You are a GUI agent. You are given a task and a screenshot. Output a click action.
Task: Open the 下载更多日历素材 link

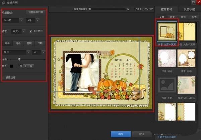click(167, 137)
